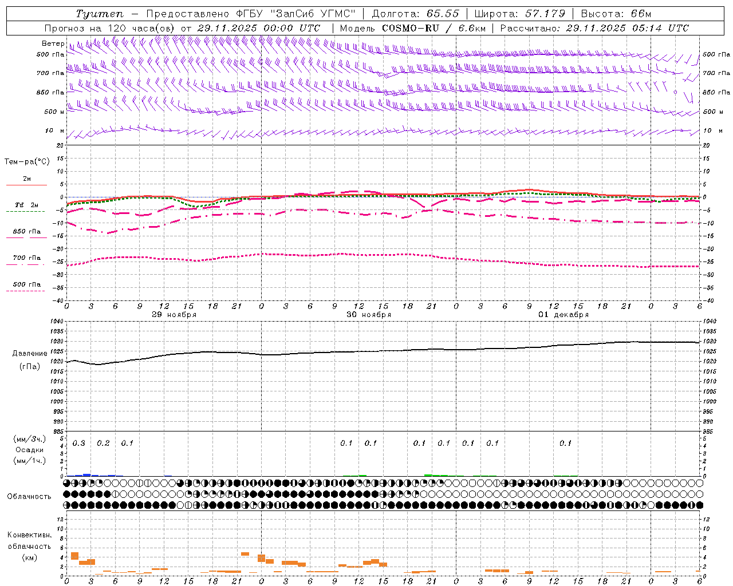Click the 2м temperature legend entry
The height and width of the screenshot is (586, 733).
point(26,179)
